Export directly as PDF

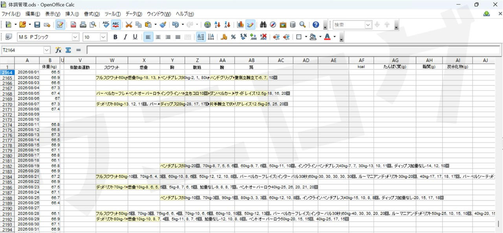(x=73, y=25)
